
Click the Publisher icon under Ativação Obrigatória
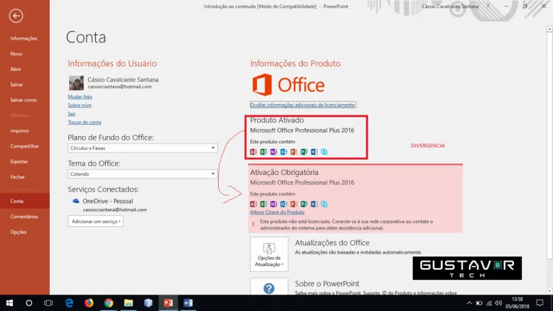304,204
